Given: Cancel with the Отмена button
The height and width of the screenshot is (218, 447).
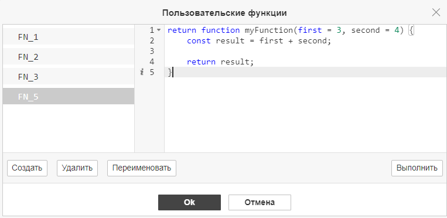Looking at the screenshot, I should (260, 202).
